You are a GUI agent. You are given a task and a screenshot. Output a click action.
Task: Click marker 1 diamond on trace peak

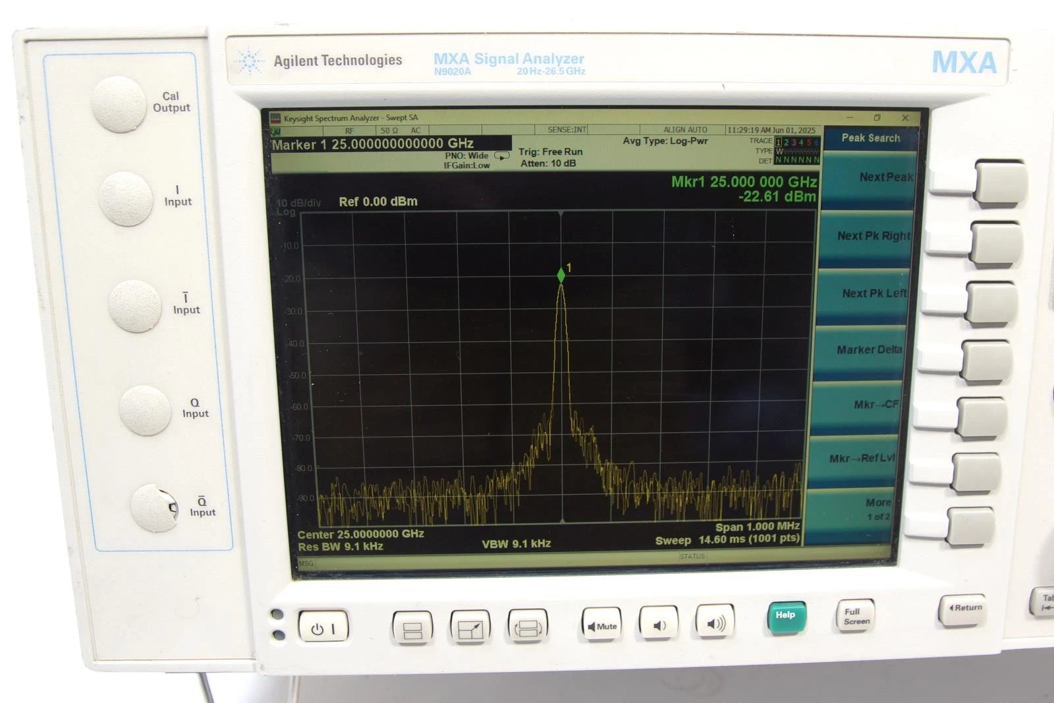coord(561,275)
